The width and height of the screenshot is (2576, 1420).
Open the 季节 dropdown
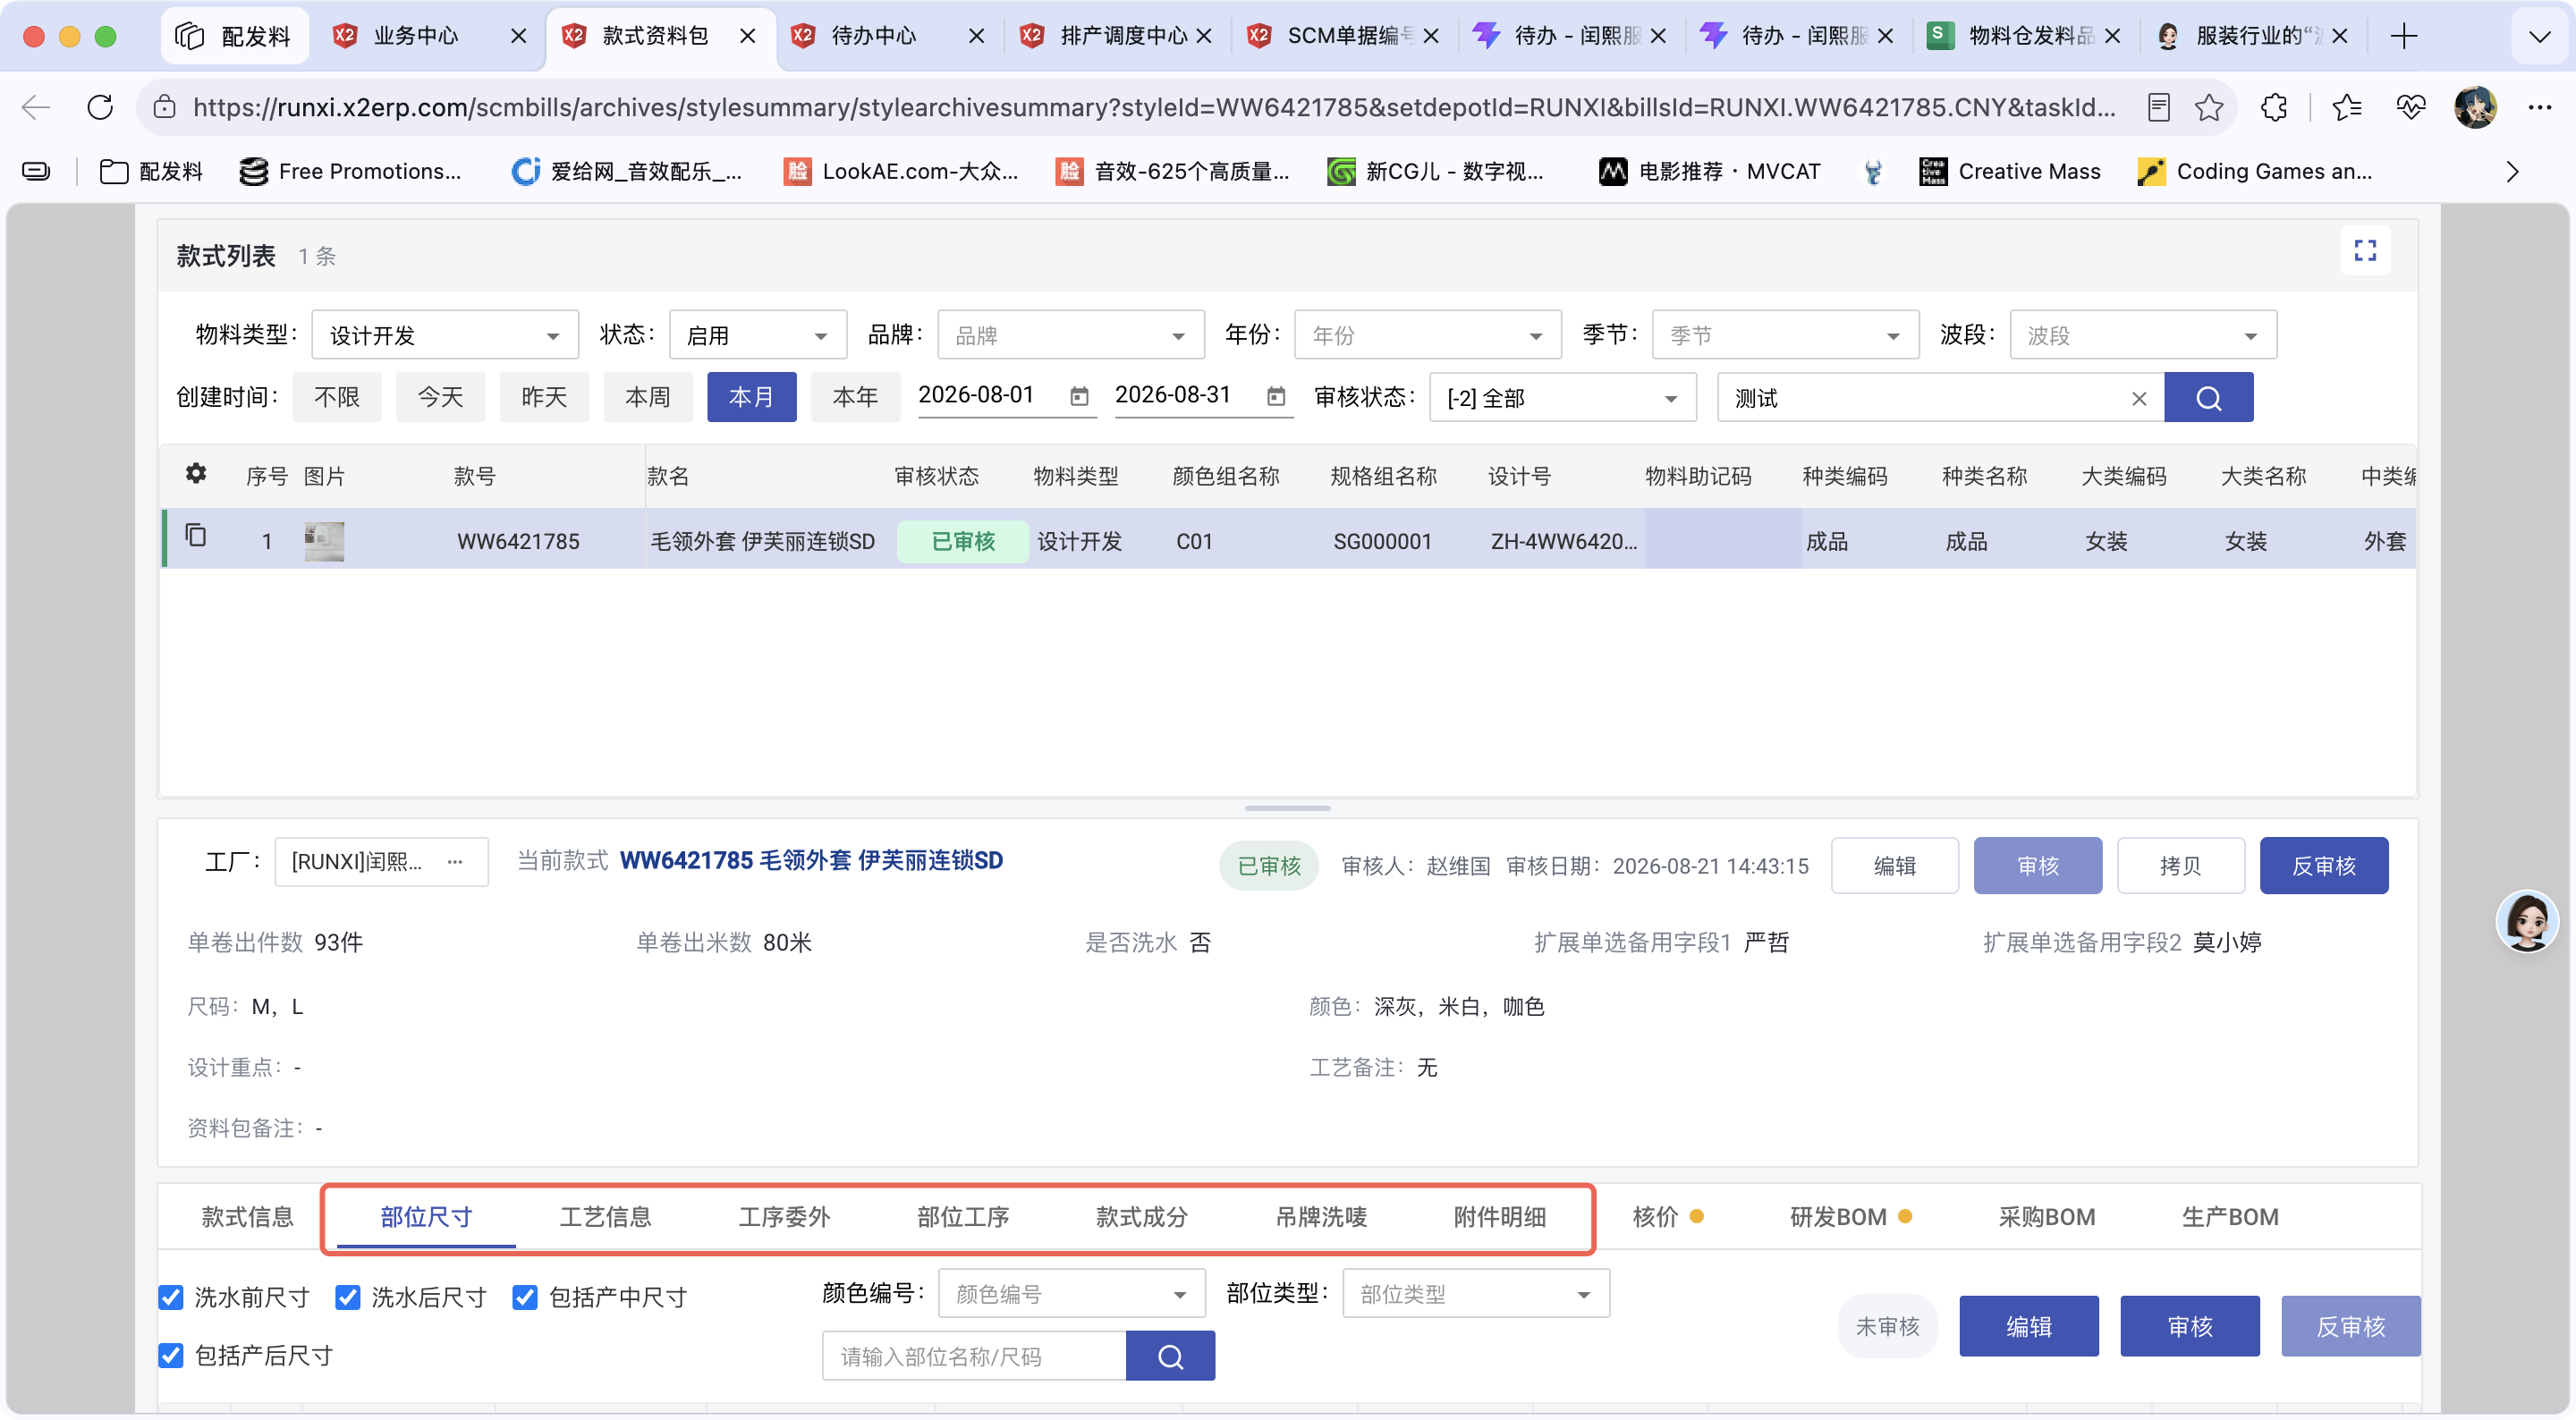1785,335
